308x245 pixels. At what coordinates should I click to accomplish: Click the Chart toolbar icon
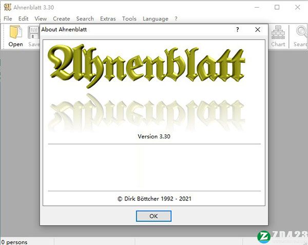tap(278, 32)
